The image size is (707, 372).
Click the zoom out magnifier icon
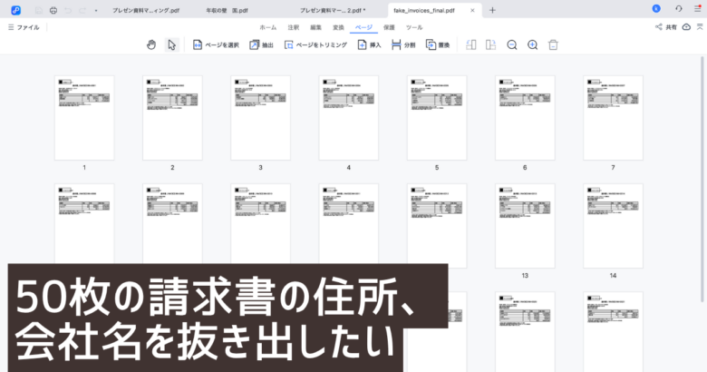(x=512, y=44)
